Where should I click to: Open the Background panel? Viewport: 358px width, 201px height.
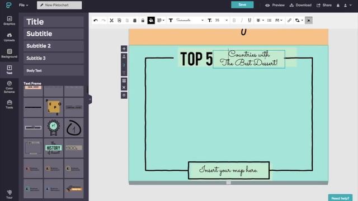point(10,54)
